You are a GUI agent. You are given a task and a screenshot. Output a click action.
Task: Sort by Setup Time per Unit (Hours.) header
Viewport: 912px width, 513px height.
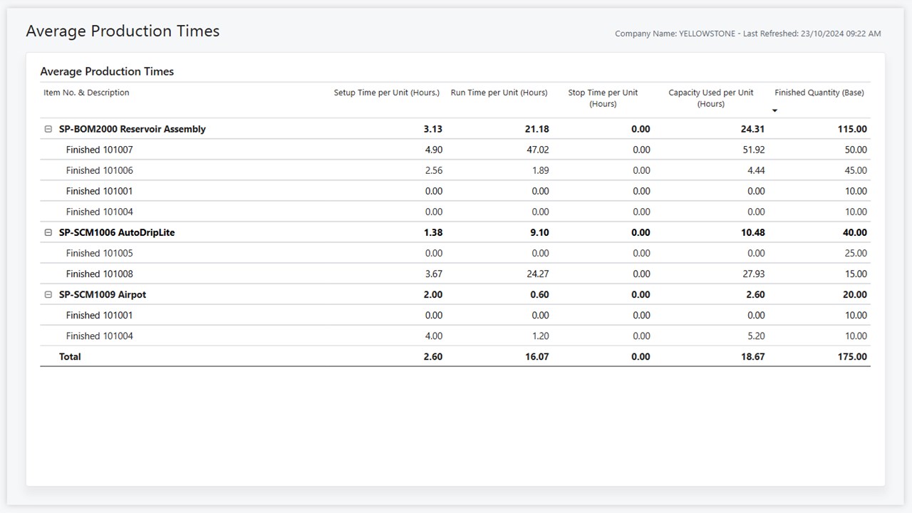pos(387,93)
